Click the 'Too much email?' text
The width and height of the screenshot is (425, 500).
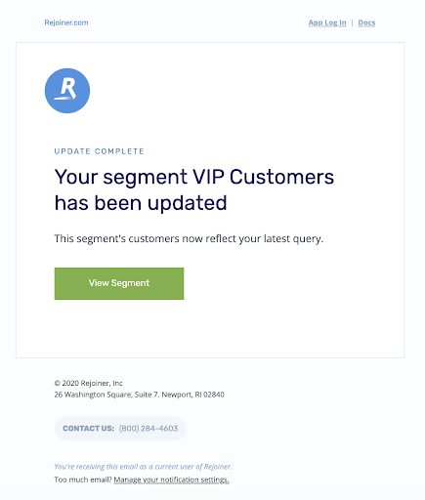[x=83, y=479]
